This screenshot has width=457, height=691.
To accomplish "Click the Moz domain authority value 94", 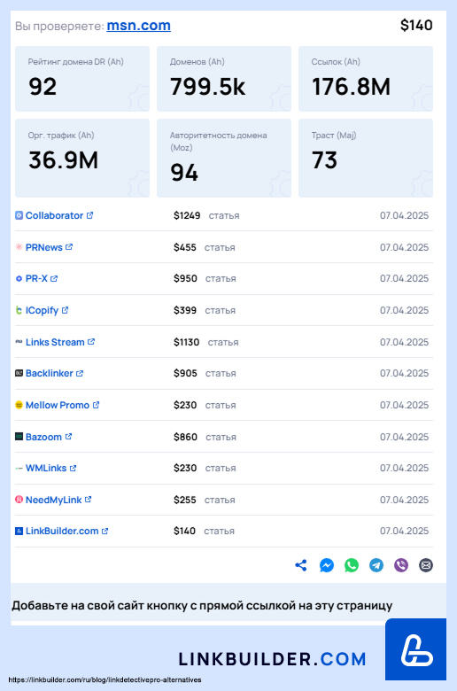I will (x=184, y=173).
